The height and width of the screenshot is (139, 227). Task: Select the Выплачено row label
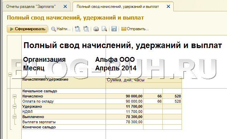pos(33,117)
